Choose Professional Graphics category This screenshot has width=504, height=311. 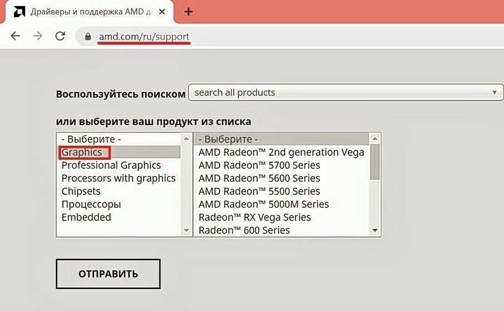111,165
